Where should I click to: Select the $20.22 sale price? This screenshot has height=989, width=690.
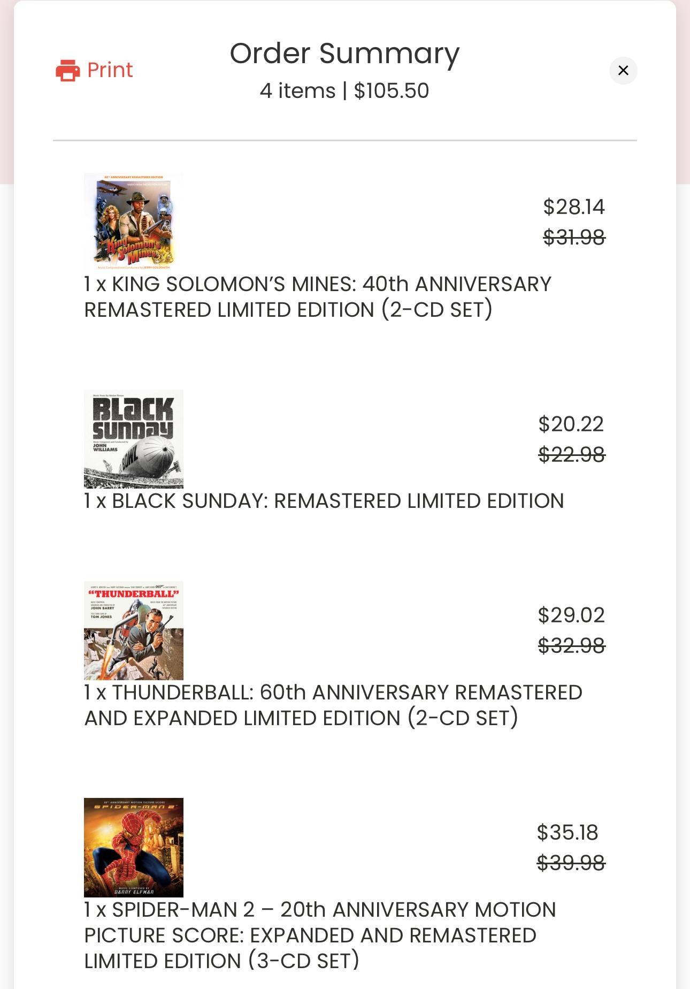(571, 424)
